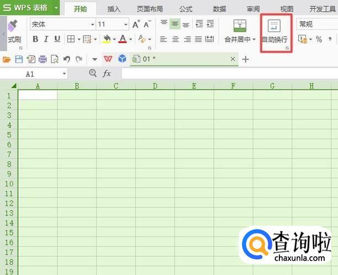Open clear formatting dropdown arrow
The image size is (338, 275).
tap(150, 39)
